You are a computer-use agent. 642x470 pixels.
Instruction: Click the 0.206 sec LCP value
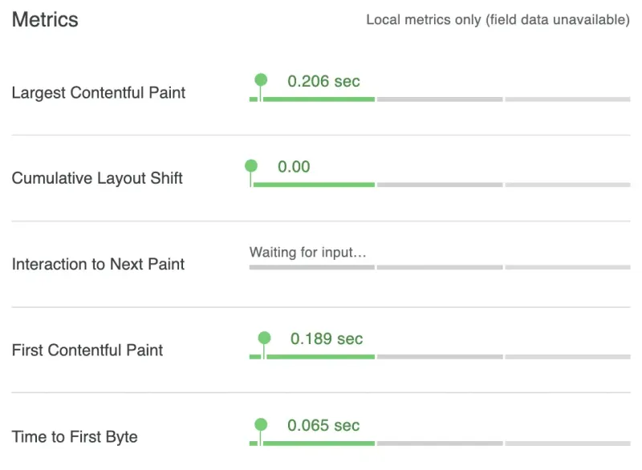tap(323, 81)
